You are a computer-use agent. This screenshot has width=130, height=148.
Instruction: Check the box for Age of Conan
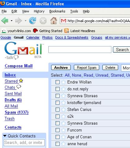57,137
